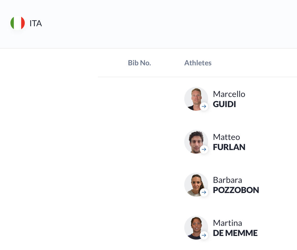Open the POZZOBON surname link
Image resolution: width=297 pixels, height=250 pixels.
pyautogui.click(x=236, y=190)
